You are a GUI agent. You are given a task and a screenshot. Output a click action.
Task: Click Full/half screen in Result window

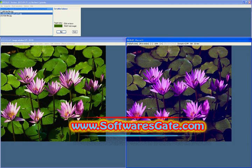pyautogui.click(x=132, y=44)
